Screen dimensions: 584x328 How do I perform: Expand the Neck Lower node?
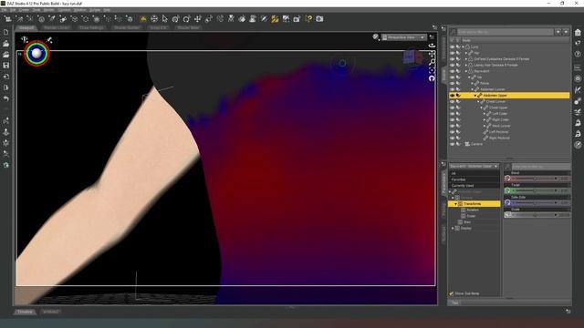point(485,126)
